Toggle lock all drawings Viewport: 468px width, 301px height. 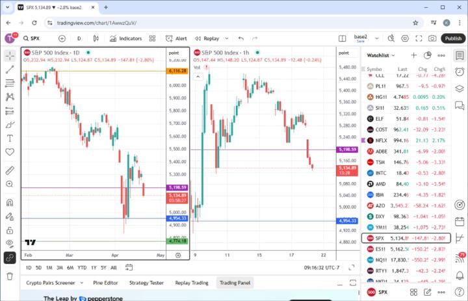[x=10, y=230]
